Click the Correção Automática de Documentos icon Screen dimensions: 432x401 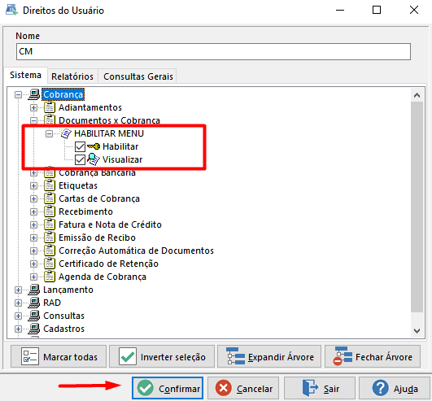tap(50, 251)
